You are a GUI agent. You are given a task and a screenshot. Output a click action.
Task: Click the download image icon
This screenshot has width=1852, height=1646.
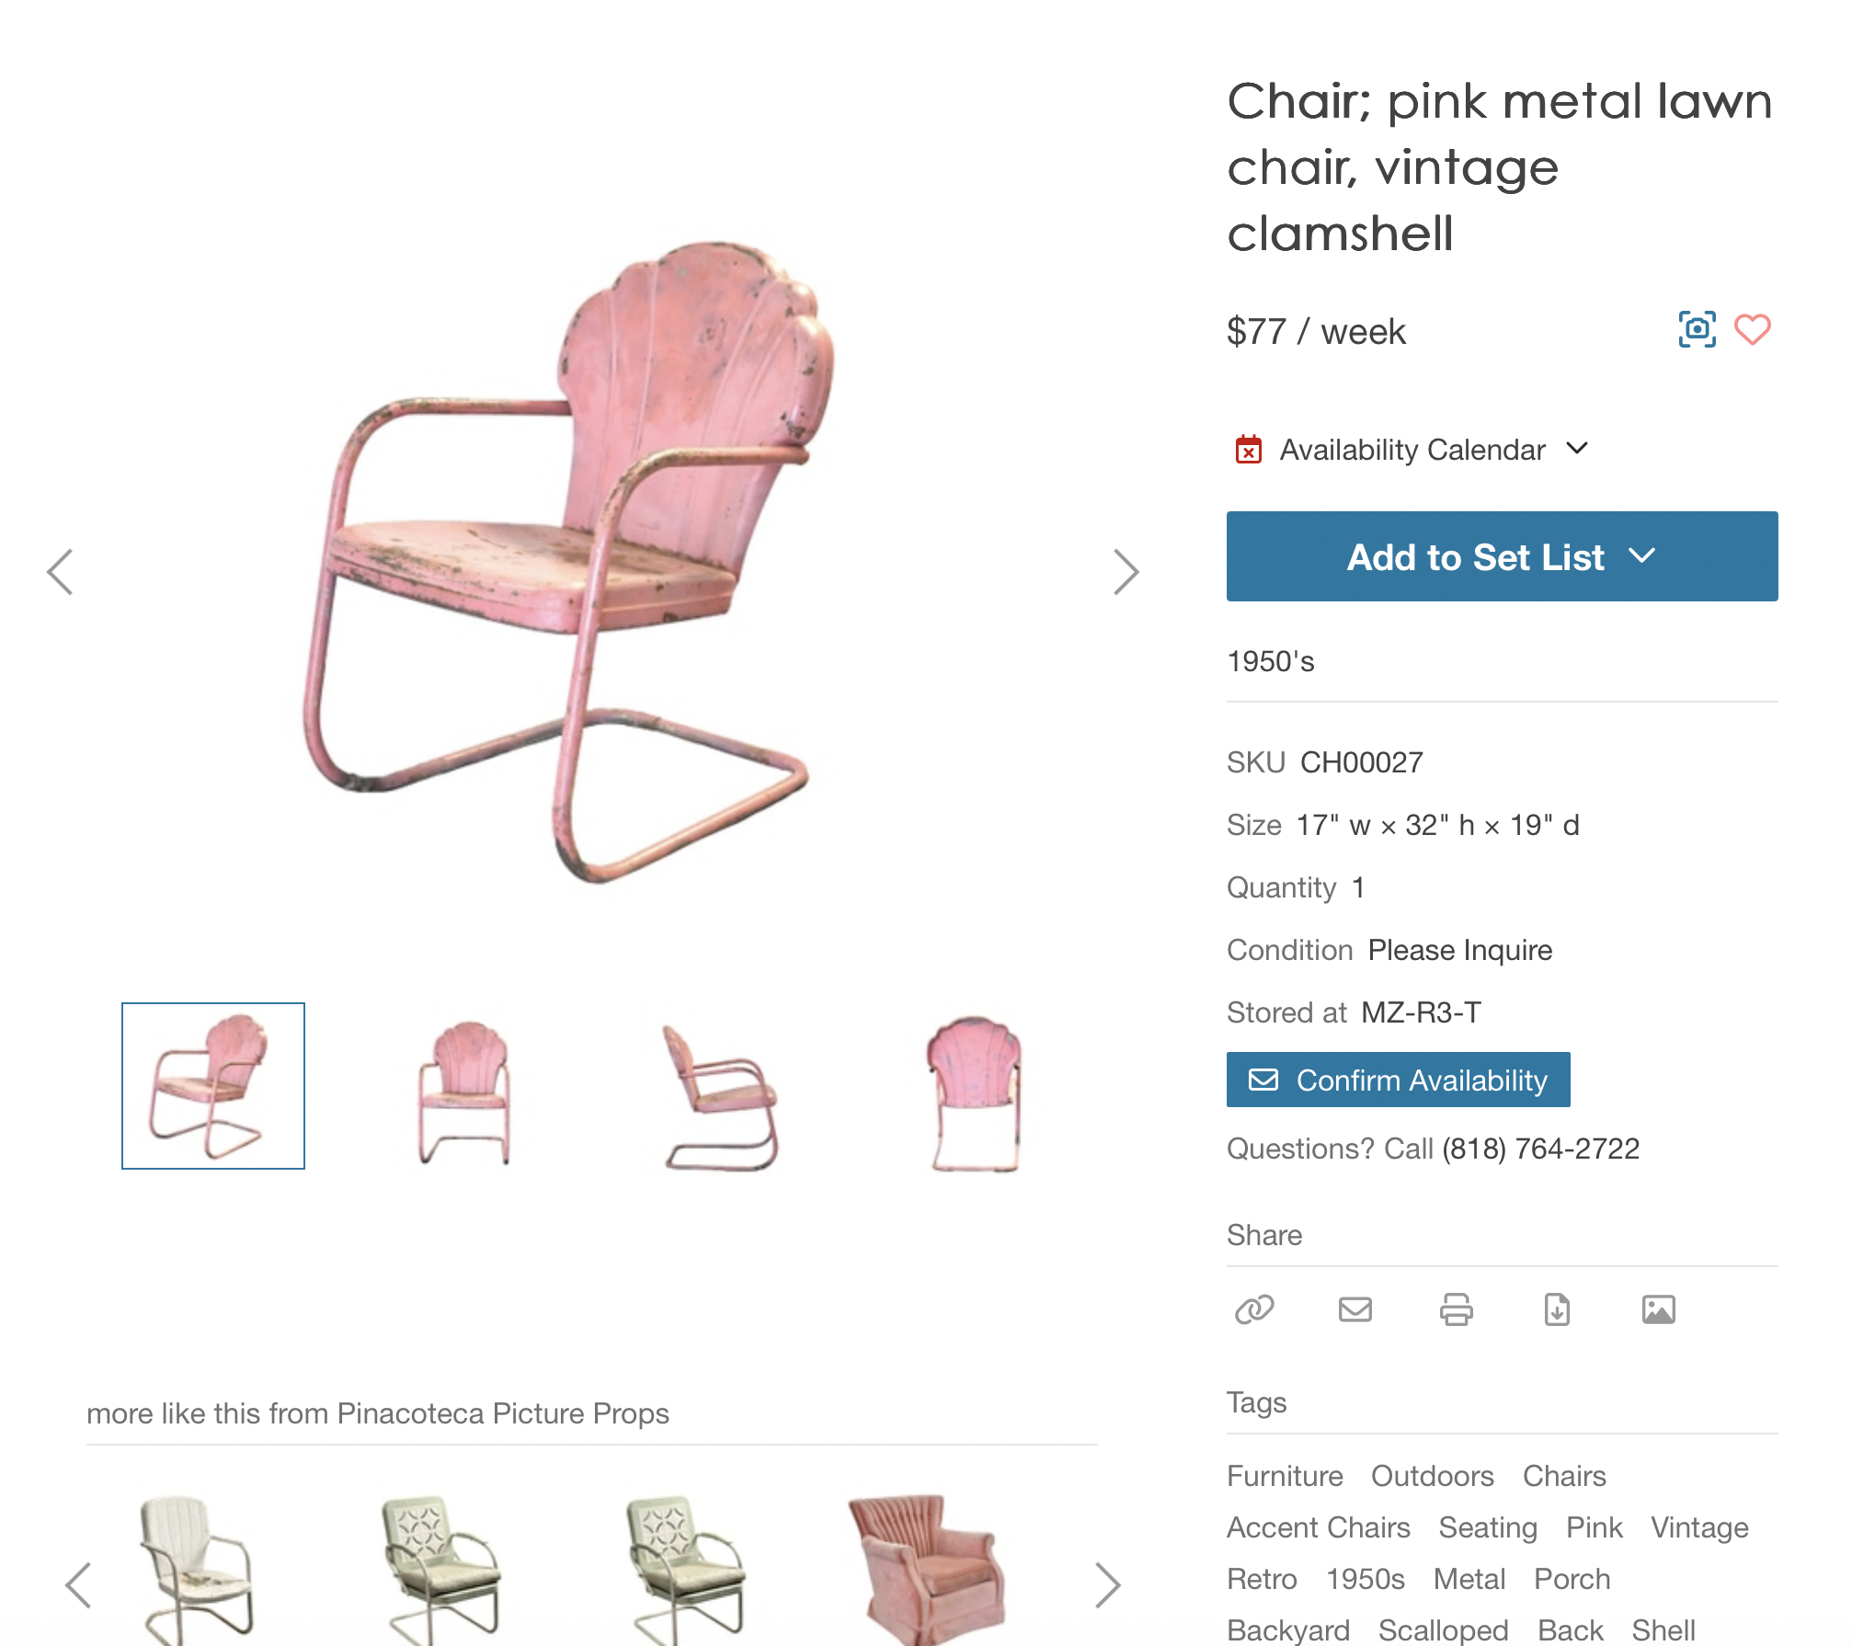[x=1659, y=1309]
